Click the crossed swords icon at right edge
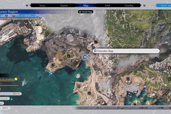This screenshot has width=171, height=114. pos(167,93)
